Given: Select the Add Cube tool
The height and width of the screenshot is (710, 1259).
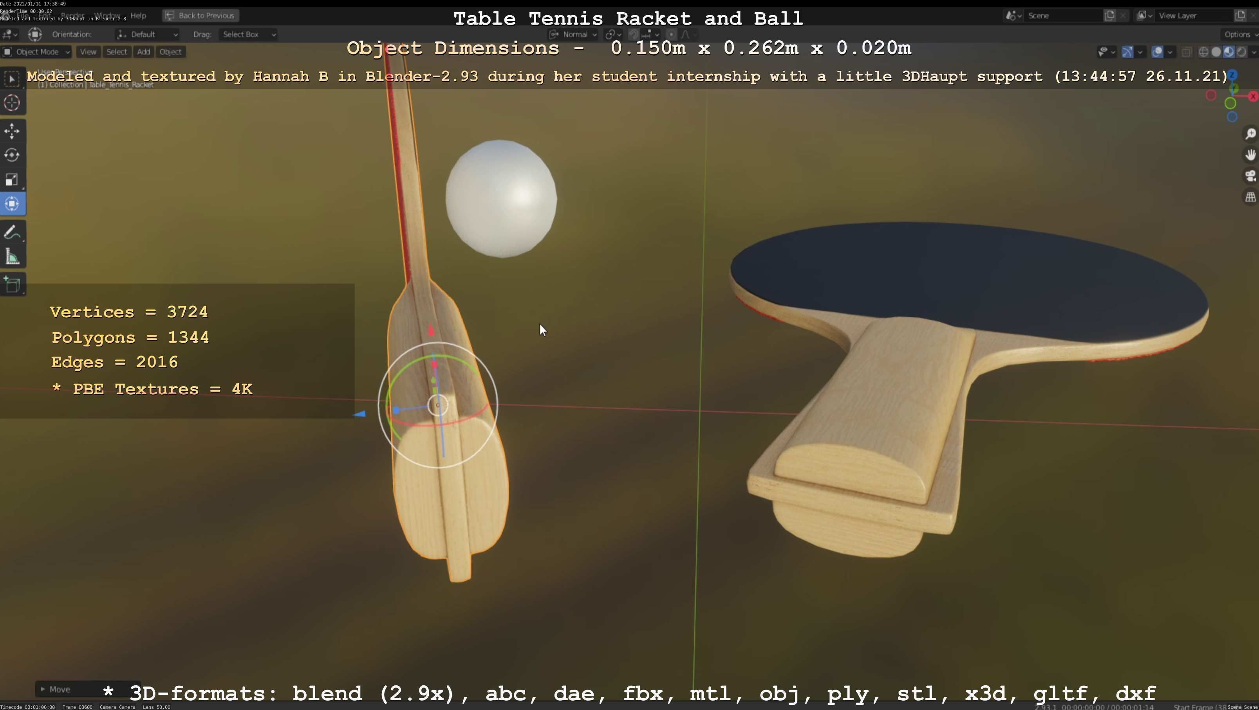Looking at the screenshot, I should pyautogui.click(x=12, y=285).
